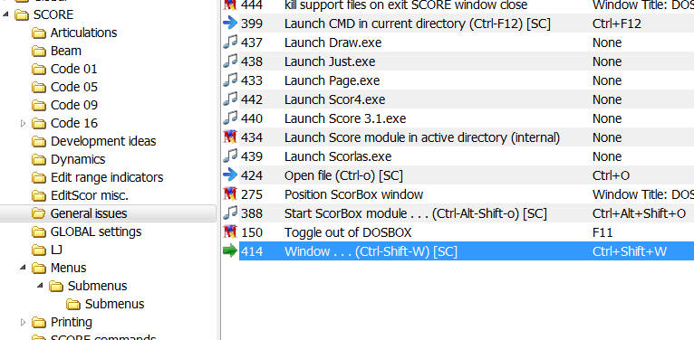Image resolution: width=694 pixels, height=340 pixels.
Task: Select the Launch Page.exe macro name
Action: [332, 80]
